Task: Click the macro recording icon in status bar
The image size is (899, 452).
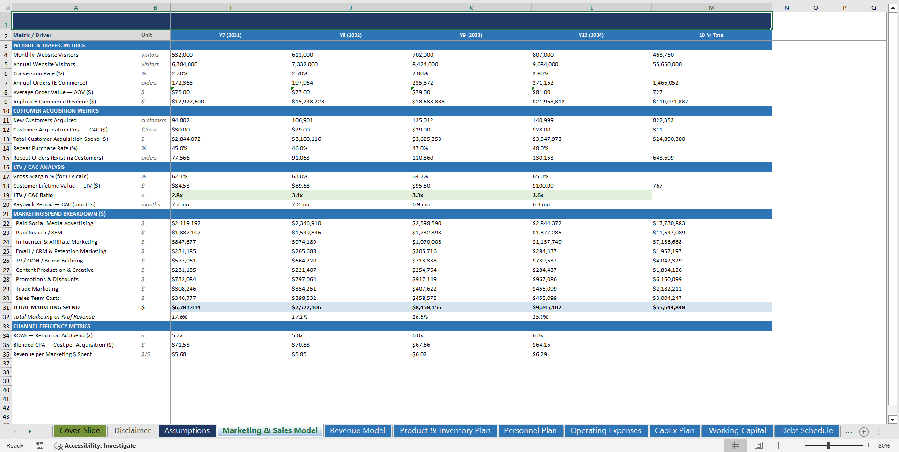Action: 39,445
